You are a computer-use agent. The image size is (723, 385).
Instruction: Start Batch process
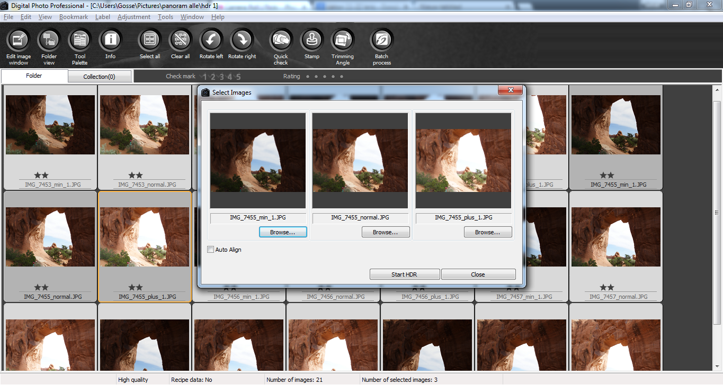382,40
